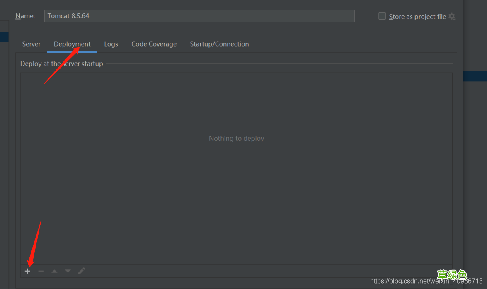Click the Name field containing Tomcat 8.5.64
The width and height of the screenshot is (487, 289).
pyautogui.click(x=199, y=16)
